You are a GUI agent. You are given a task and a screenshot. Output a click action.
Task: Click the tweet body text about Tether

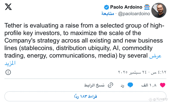click(84, 41)
